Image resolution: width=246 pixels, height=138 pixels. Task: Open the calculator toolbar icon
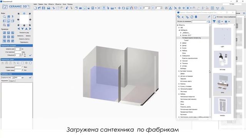coord(93,8)
